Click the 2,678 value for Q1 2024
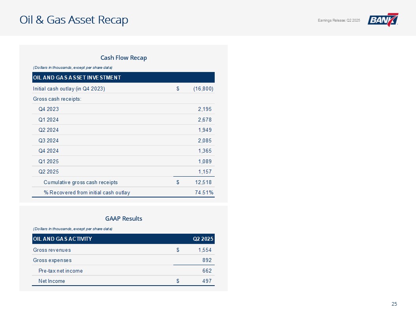Viewport: 416px width, 321px height. tap(204, 120)
